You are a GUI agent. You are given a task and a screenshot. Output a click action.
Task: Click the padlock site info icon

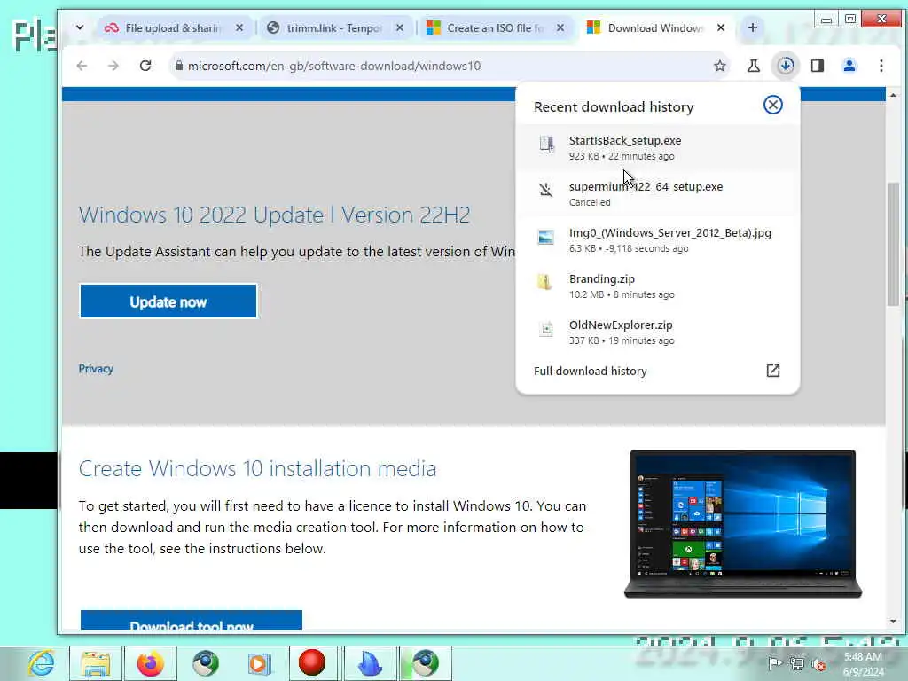point(178,66)
